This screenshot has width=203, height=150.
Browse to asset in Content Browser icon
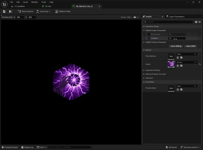tap(11, 11)
